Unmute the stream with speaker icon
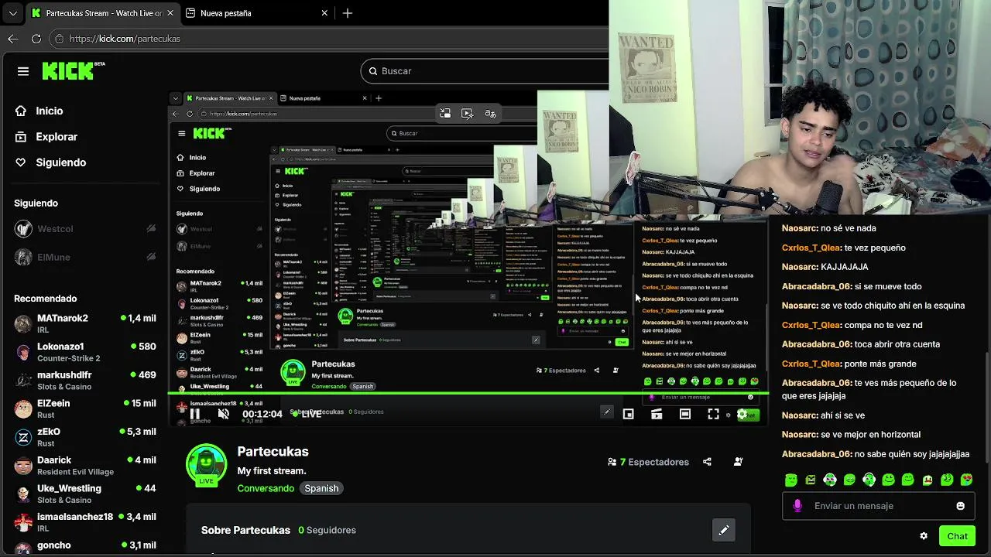 [x=223, y=414]
